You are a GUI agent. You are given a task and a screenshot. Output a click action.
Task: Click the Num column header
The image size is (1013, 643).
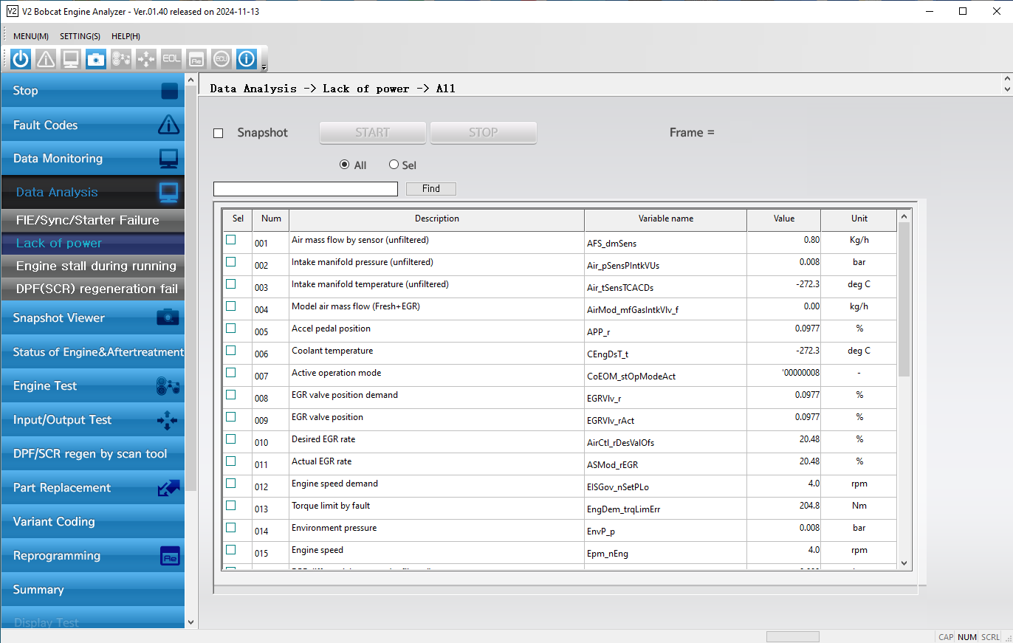point(271,219)
